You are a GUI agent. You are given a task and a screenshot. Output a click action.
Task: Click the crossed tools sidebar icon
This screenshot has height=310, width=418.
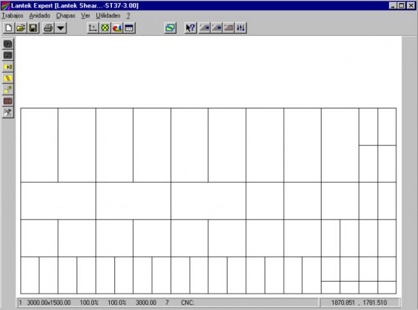(x=8, y=112)
